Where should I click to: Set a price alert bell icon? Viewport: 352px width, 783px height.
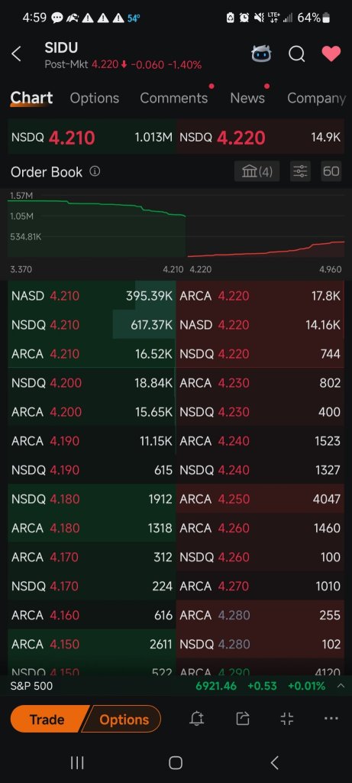pyautogui.click(x=197, y=719)
